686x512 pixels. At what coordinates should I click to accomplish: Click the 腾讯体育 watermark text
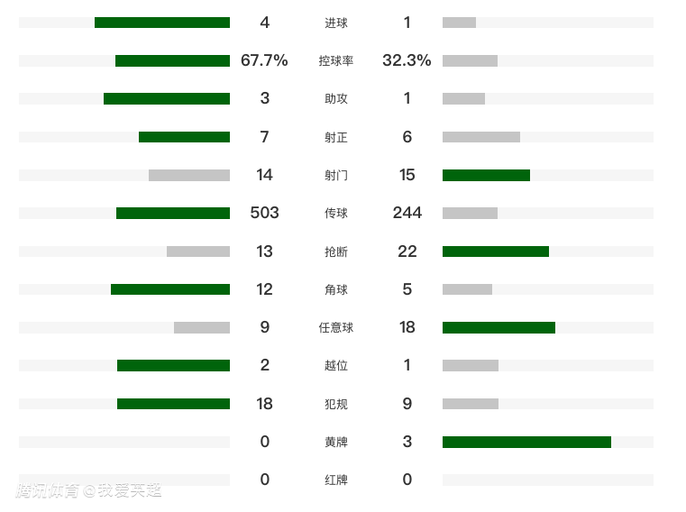[49, 491]
